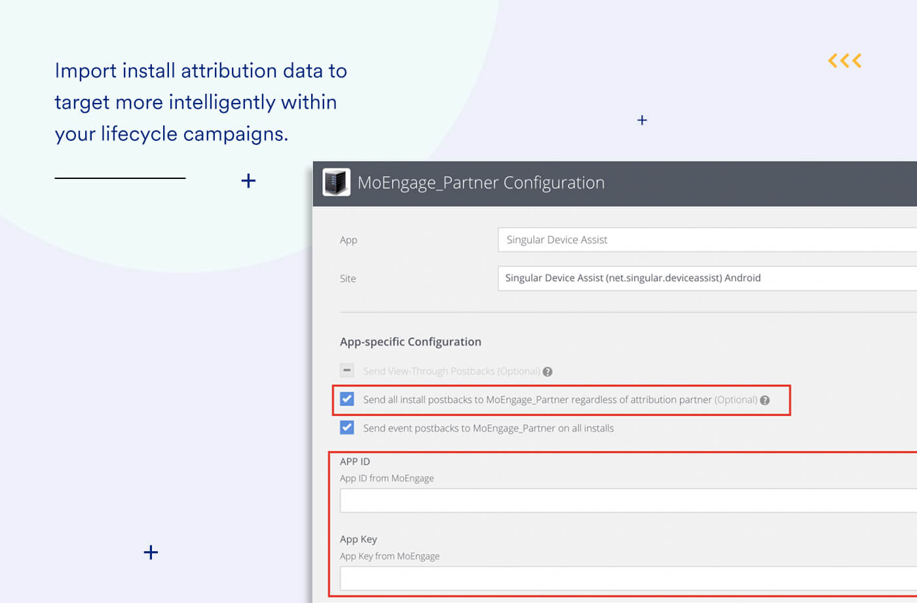
Task: Click the MoEngage_Partner Configuration title
Action: pyautogui.click(x=481, y=183)
